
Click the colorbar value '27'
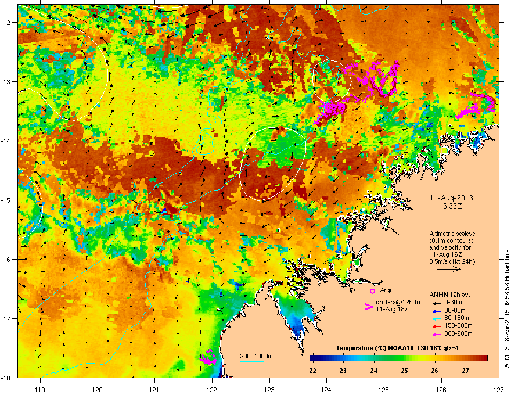465,371
